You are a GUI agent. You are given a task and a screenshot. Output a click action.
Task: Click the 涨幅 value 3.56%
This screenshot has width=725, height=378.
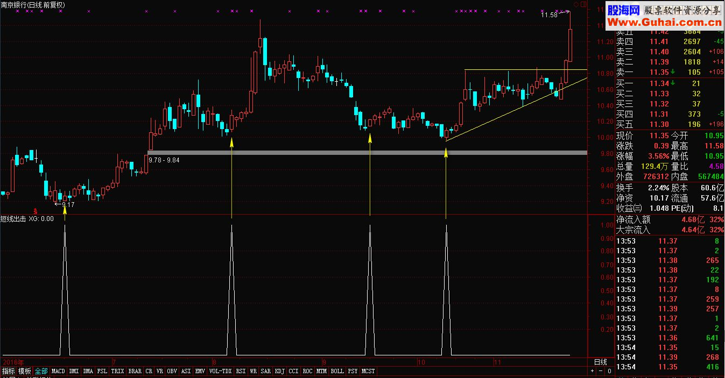click(x=658, y=156)
